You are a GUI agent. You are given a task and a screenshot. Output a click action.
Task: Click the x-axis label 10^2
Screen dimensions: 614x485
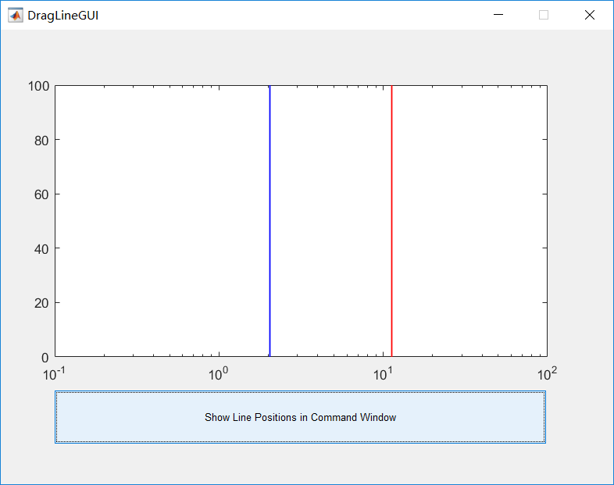point(547,374)
